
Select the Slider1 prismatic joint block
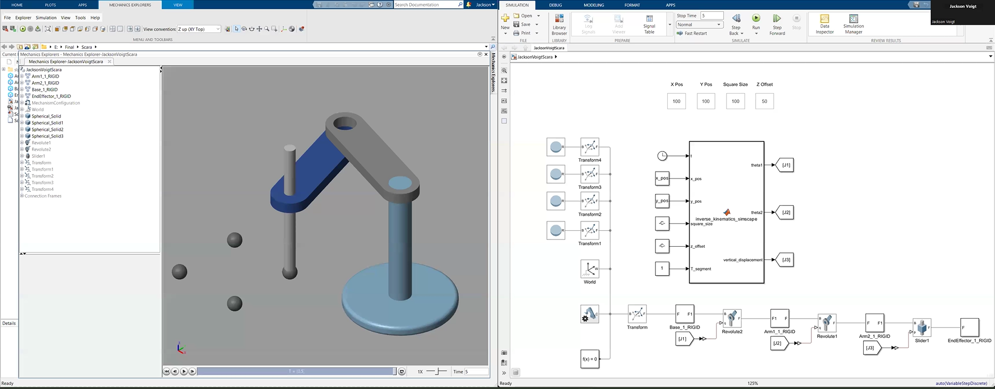[922, 327]
